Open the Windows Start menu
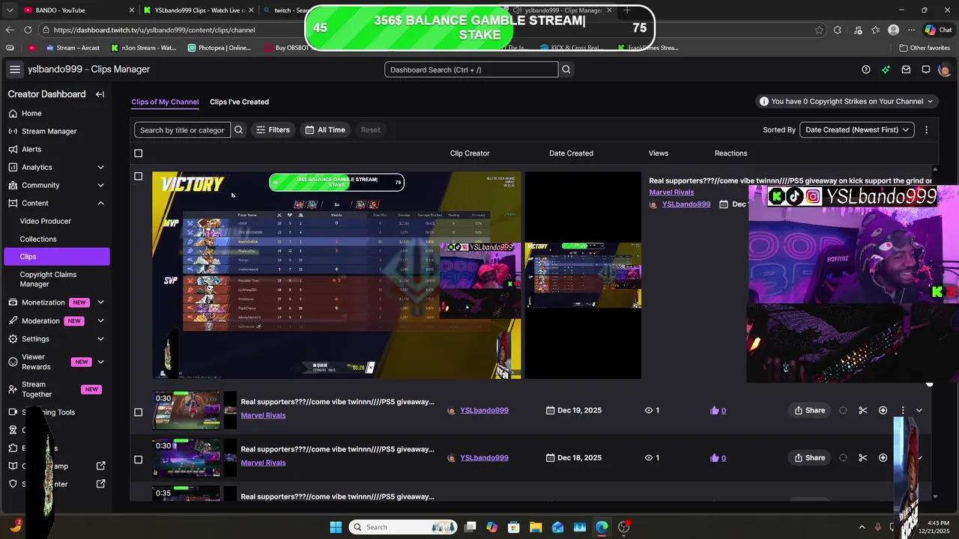The width and height of the screenshot is (959, 539). [x=336, y=527]
